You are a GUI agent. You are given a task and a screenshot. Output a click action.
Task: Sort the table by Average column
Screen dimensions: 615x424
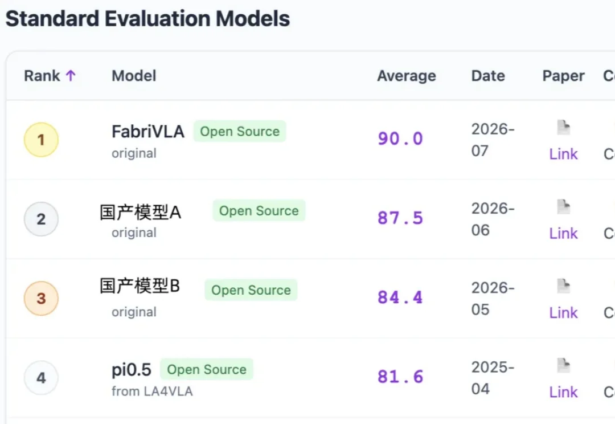(x=407, y=76)
